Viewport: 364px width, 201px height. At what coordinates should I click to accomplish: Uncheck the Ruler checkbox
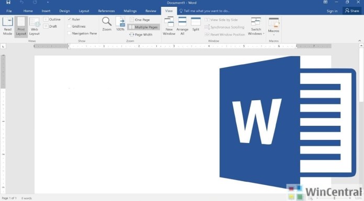click(69, 19)
